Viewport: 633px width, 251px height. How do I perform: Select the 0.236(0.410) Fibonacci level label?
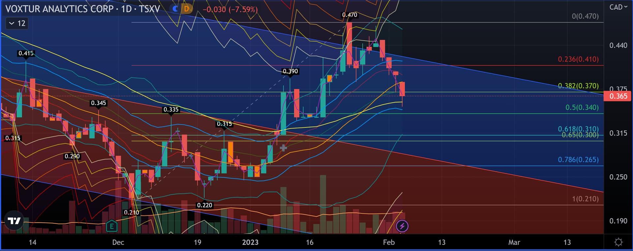[x=578, y=59]
